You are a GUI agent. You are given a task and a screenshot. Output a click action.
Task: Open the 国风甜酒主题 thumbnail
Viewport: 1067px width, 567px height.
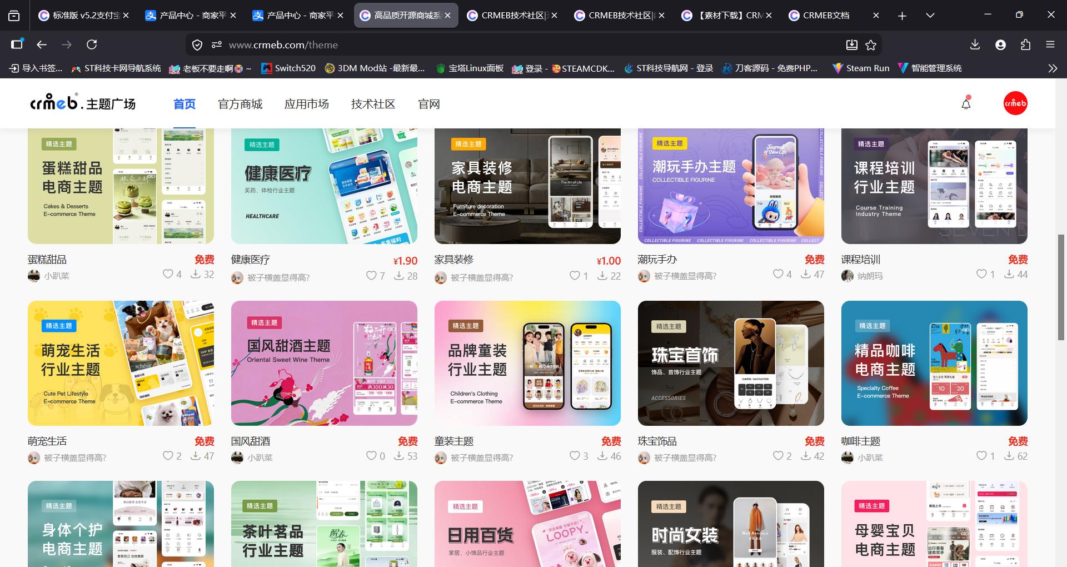click(324, 363)
